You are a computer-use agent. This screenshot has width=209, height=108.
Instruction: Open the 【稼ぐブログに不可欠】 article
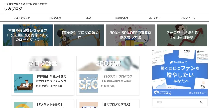tap(108, 104)
